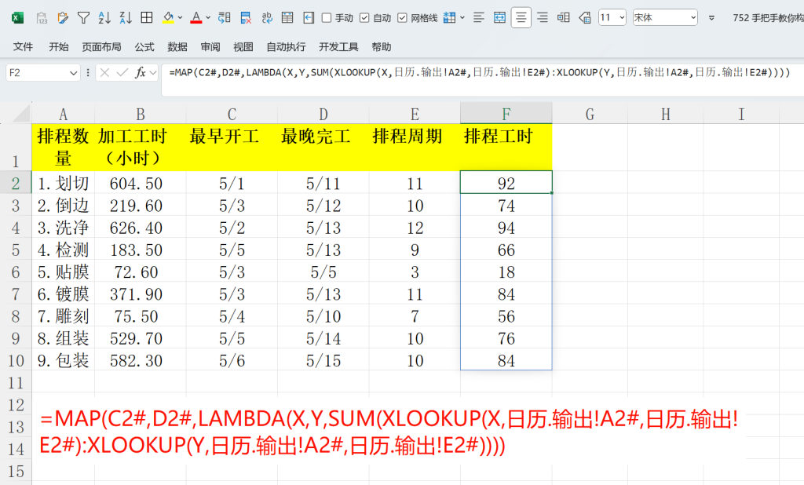Apply the red font color button
Screen dimensions: 804x485
[196, 18]
